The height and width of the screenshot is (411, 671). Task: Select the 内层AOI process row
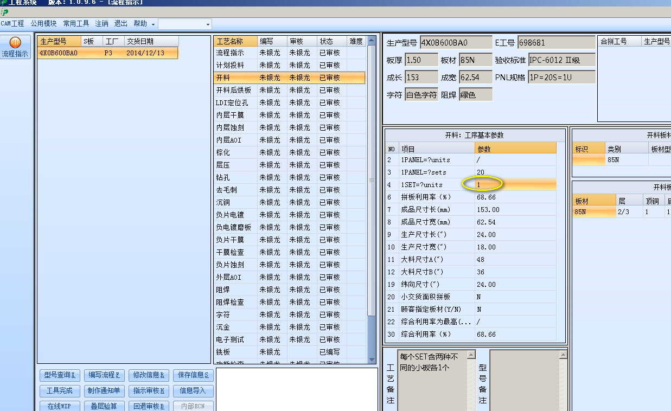click(290, 140)
